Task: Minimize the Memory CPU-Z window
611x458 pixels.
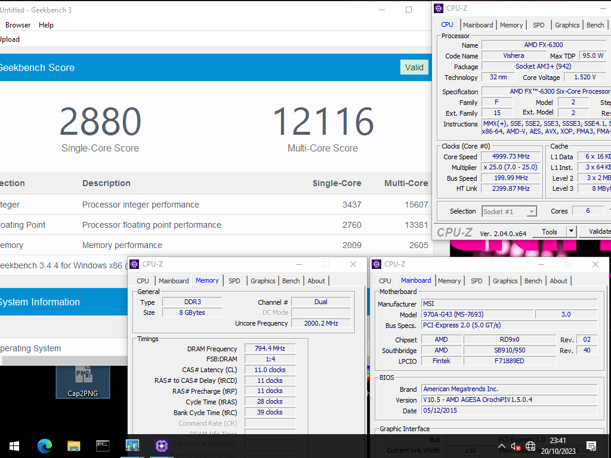Action: click(299, 264)
